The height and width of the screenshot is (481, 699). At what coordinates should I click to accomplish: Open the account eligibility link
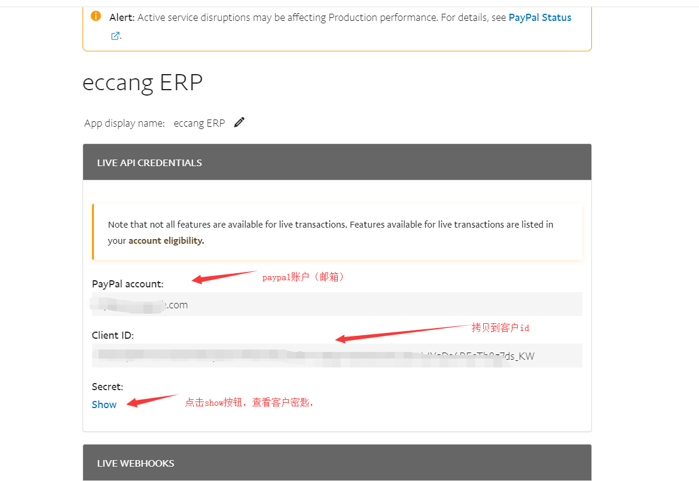click(166, 240)
